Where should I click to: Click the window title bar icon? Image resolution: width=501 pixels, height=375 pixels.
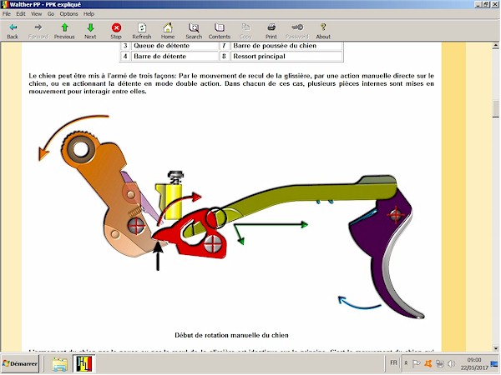tap(4, 4)
